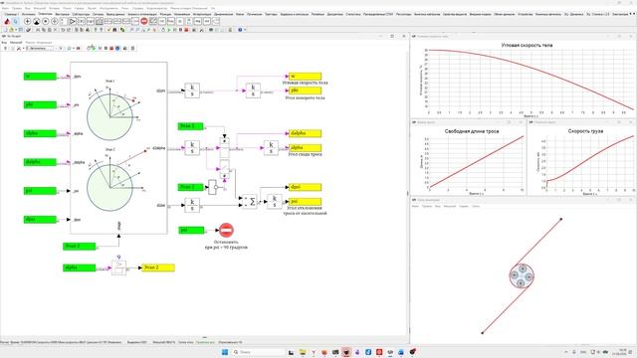Pick the triangle amplifier block from the palette
The height and width of the screenshot is (358, 637).
(73, 21)
